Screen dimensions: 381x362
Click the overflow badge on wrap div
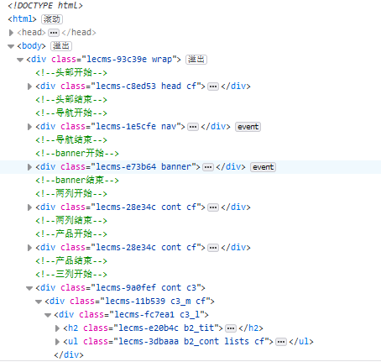tap(196, 60)
